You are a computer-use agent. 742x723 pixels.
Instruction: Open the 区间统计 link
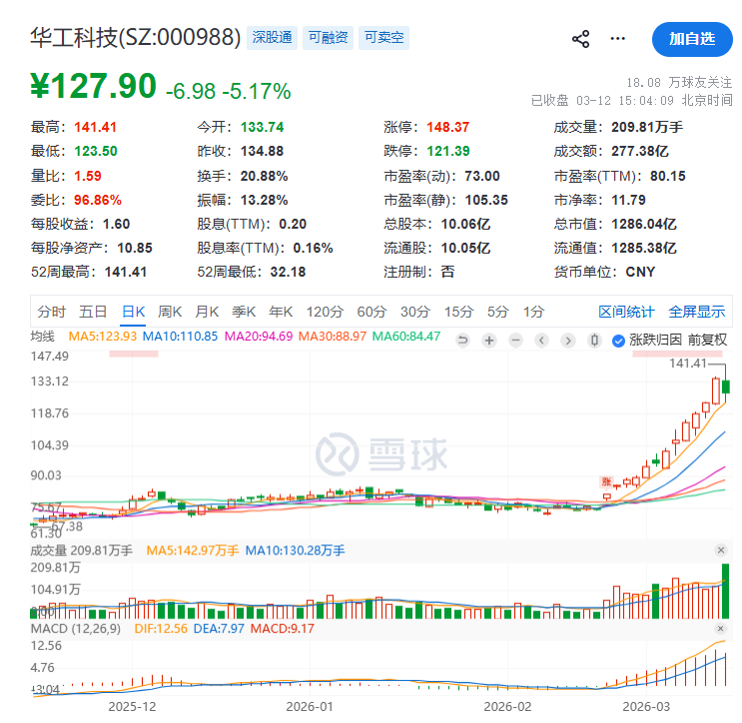pyautogui.click(x=626, y=312)
